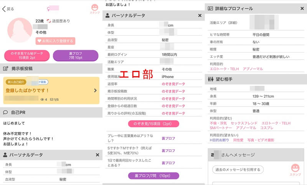Viewport: 307px width, 185px height.
Task: Go back with the 戻る arrow
Action: pyautogui.click(x=8, y=9)
